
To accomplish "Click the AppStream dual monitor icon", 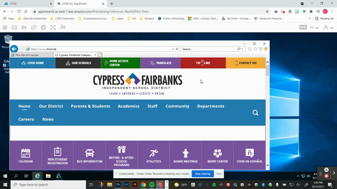I will point(63,27).
